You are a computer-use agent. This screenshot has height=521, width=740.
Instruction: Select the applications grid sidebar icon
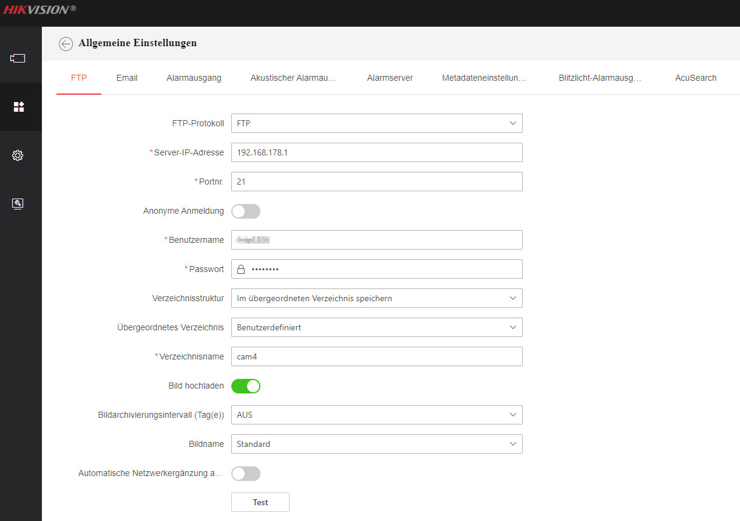click(x=18, y=107)
